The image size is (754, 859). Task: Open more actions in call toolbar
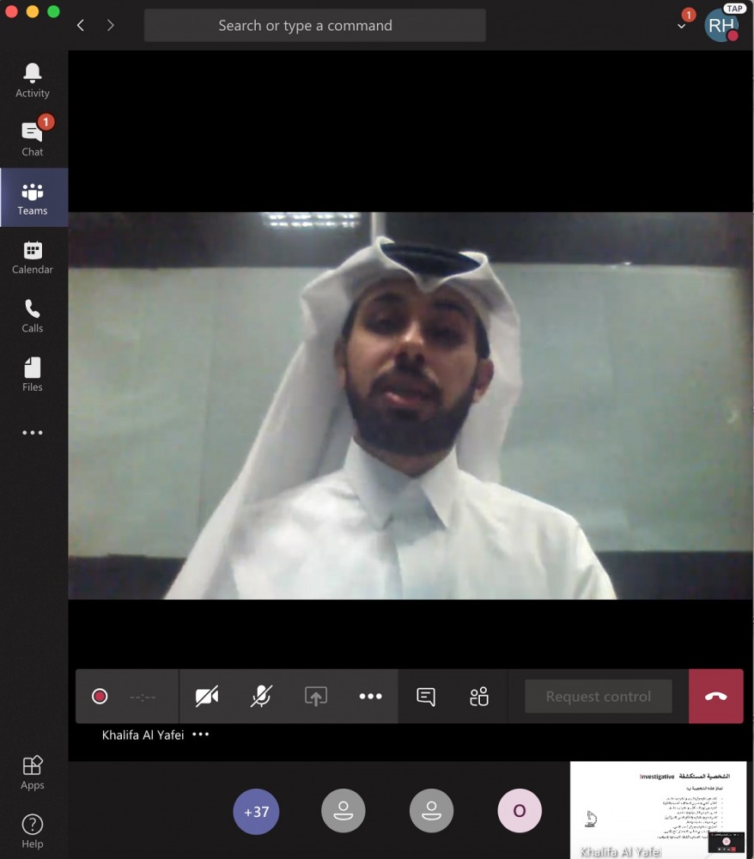[370, 697]
